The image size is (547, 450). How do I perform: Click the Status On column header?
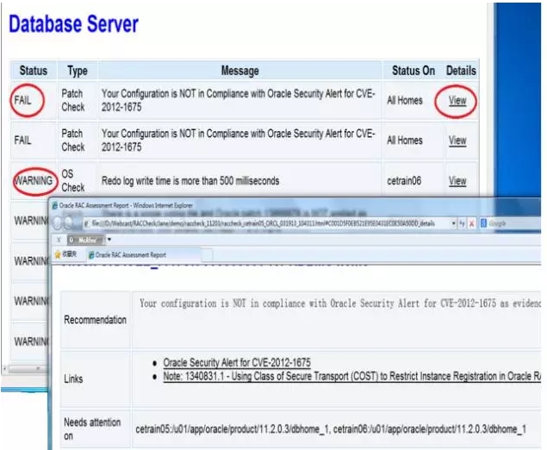[413, 71]
